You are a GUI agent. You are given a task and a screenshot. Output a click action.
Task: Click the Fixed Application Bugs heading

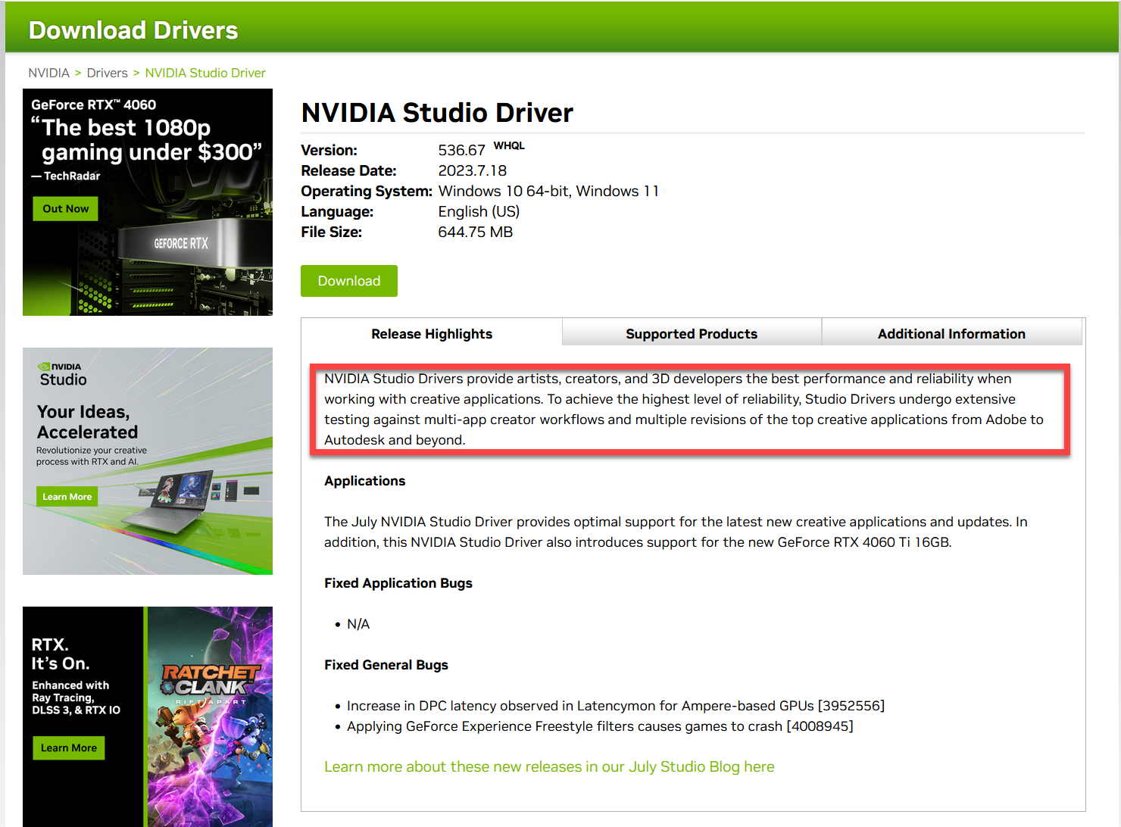pos(398,583)
